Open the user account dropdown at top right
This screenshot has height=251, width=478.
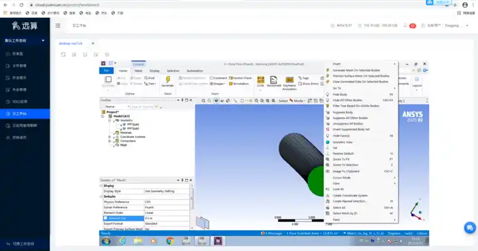[x=446, y=26]
